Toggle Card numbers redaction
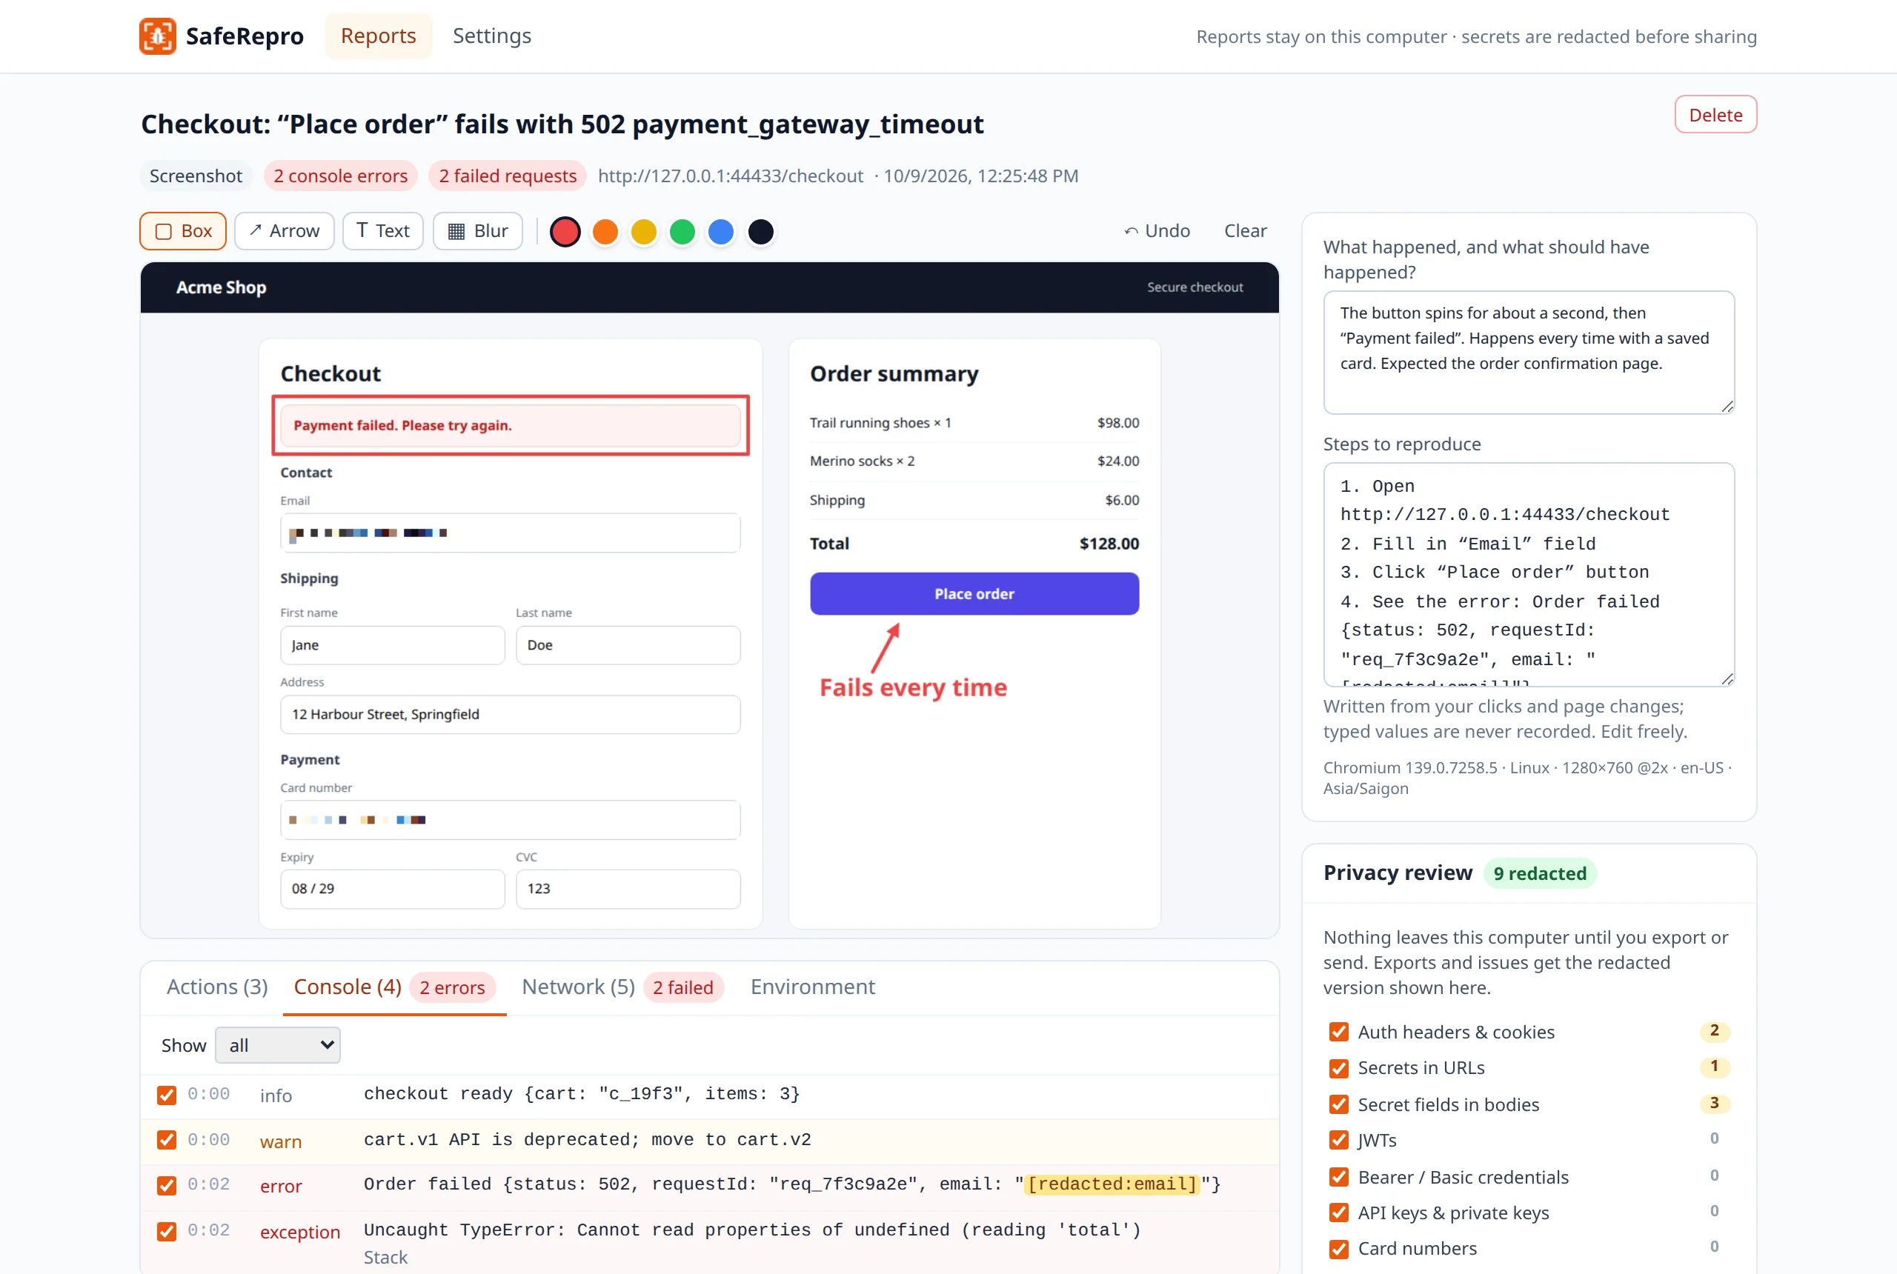 tap(1338, 1249)
